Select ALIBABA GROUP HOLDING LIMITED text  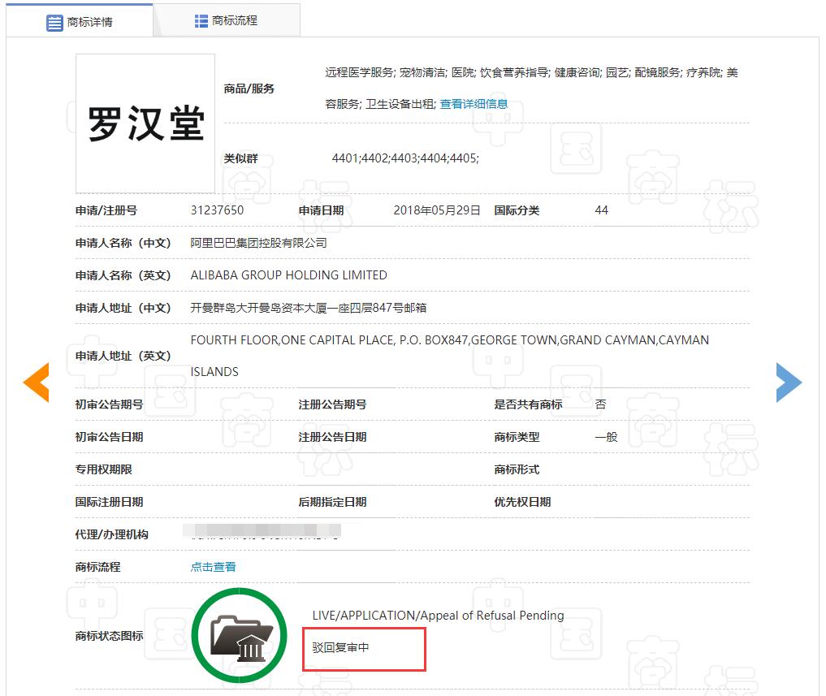tap(288, 275)
